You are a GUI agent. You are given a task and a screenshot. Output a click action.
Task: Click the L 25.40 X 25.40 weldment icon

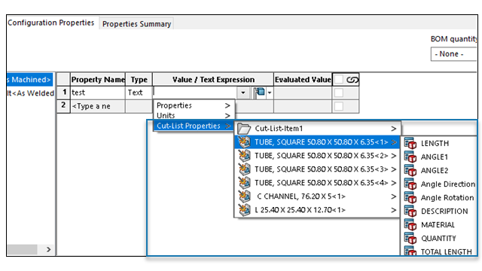coord(244,210)
